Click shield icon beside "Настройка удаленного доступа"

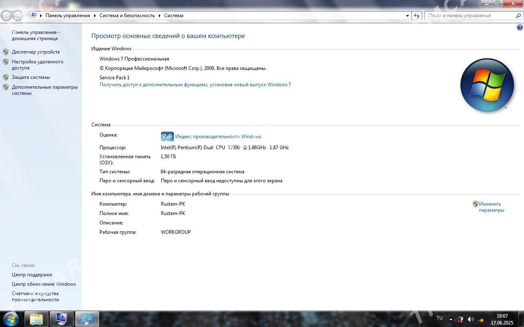6,62
